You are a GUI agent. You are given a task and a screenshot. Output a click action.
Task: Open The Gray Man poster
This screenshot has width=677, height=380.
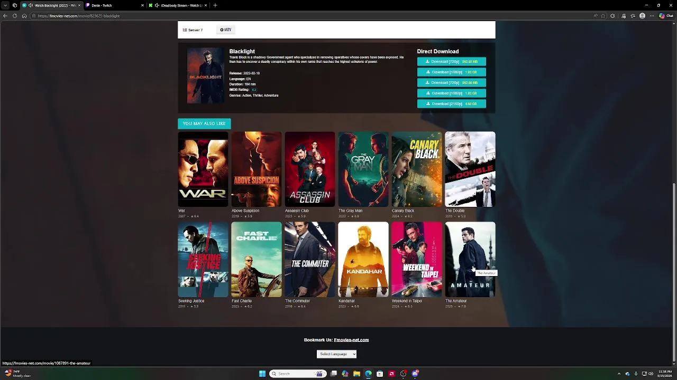pos(363,169)
